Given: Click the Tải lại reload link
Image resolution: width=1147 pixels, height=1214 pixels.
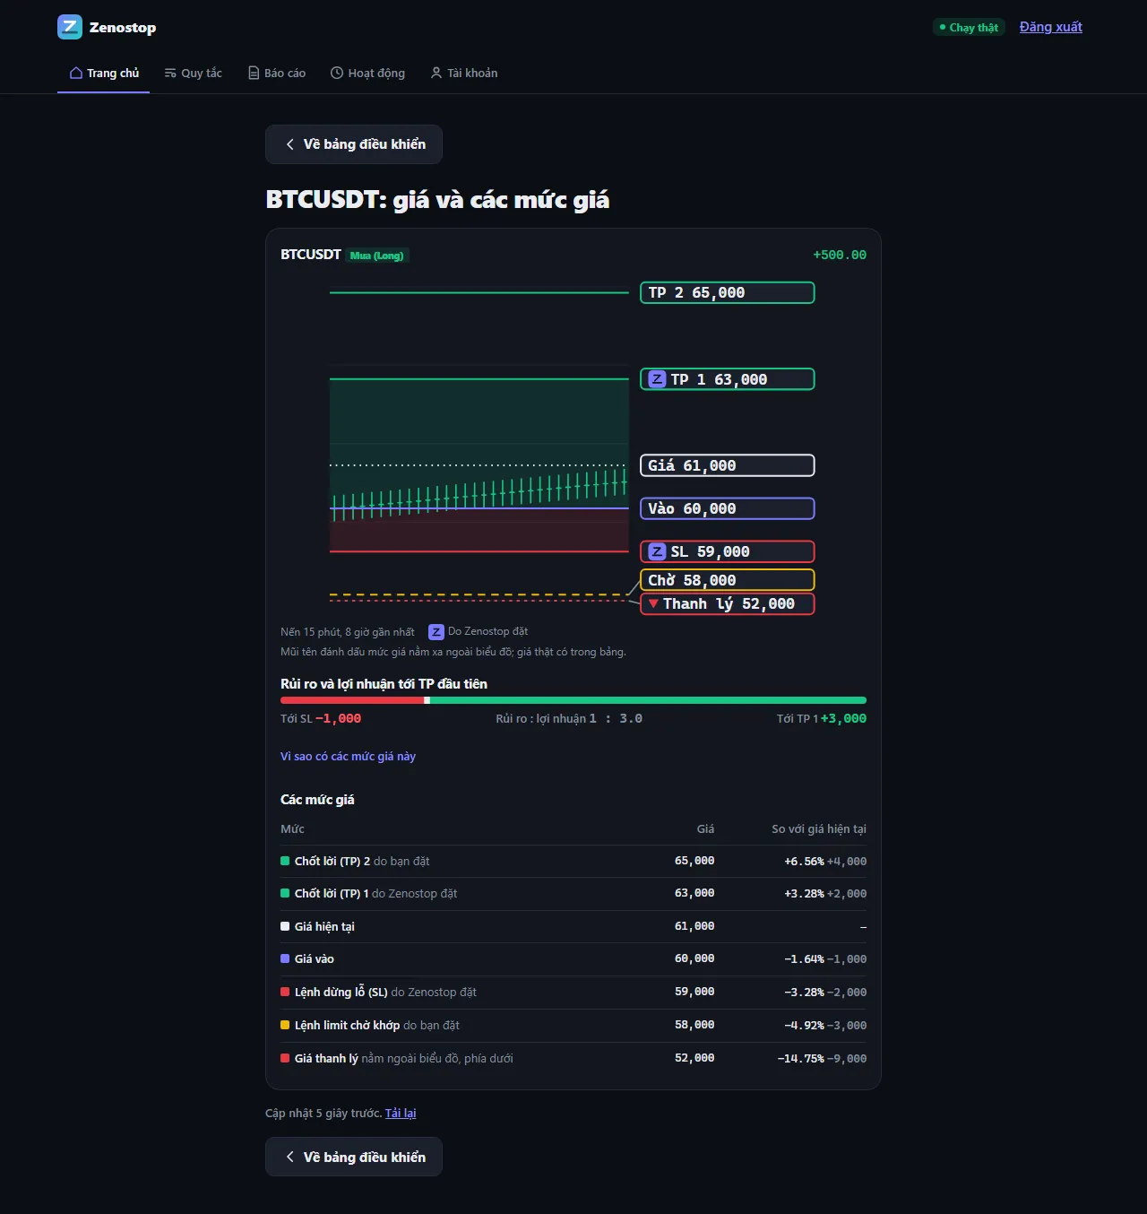Looking at the screenshot, I should [x=401, y=1114].
